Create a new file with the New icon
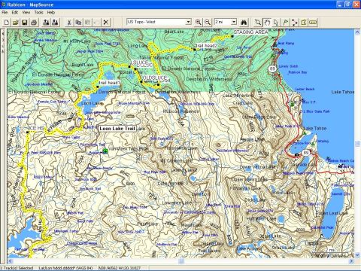Screen dimensions: 361x271 click(7, 23)
